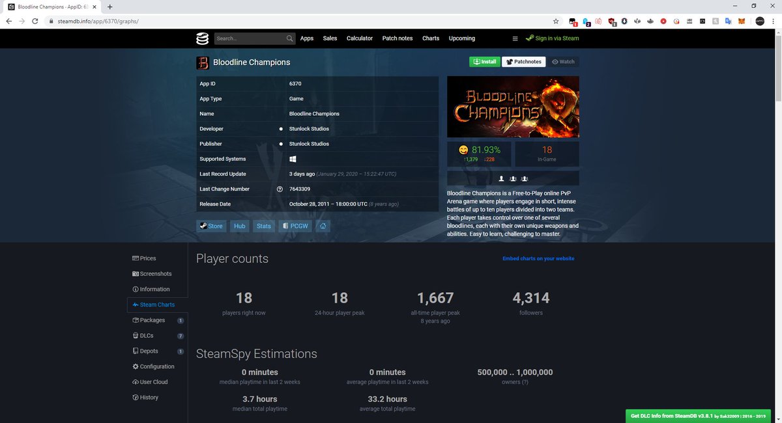Click the SteamDB logo icon
Viewport: 782px width, 423px height.
pos(203,38)
